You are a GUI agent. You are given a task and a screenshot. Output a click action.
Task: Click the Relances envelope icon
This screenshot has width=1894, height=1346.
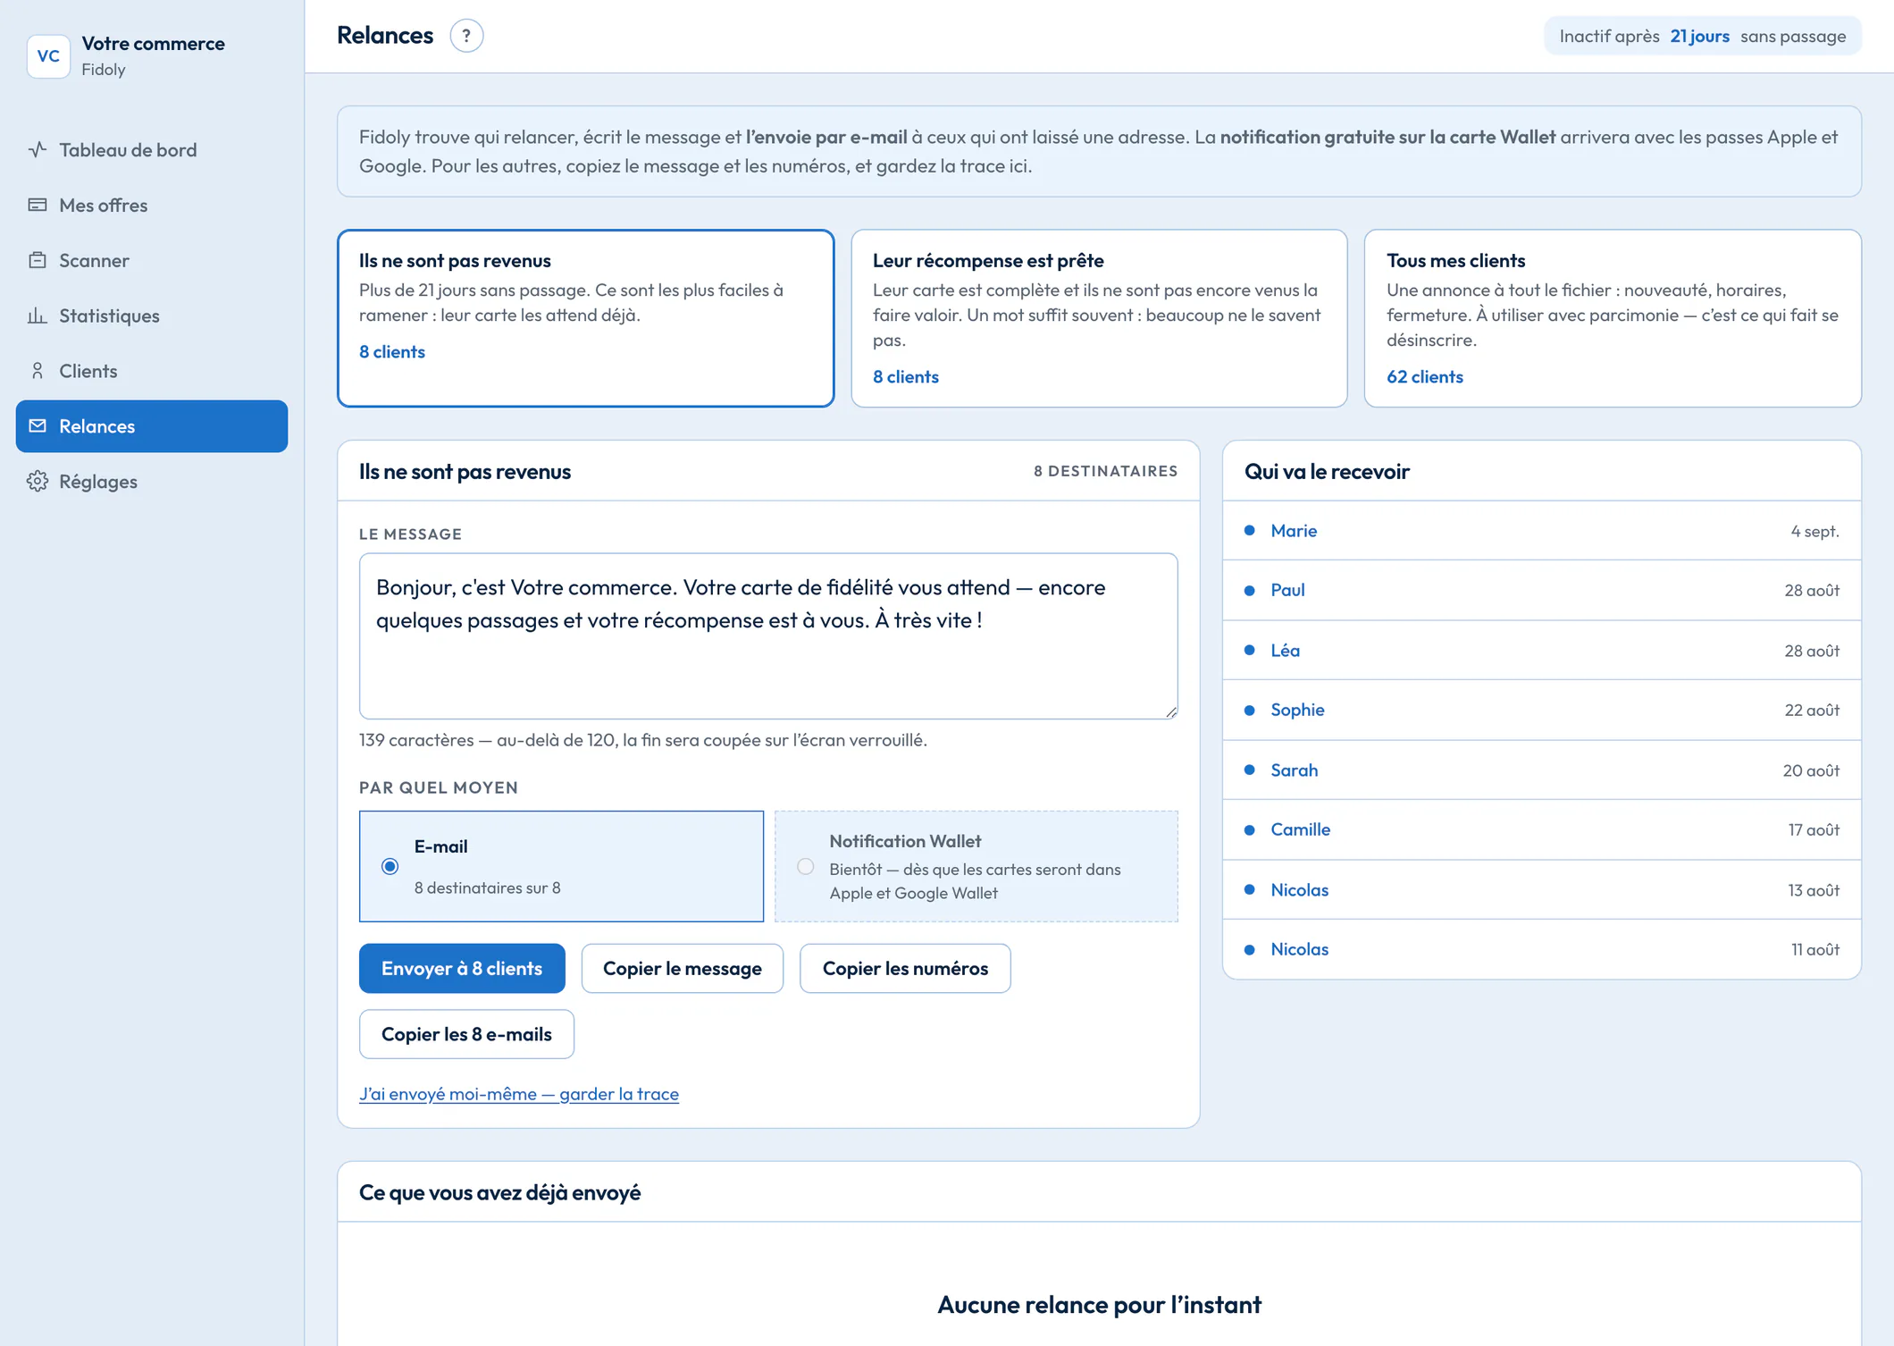pyautogui.click(x=38, y=425)
